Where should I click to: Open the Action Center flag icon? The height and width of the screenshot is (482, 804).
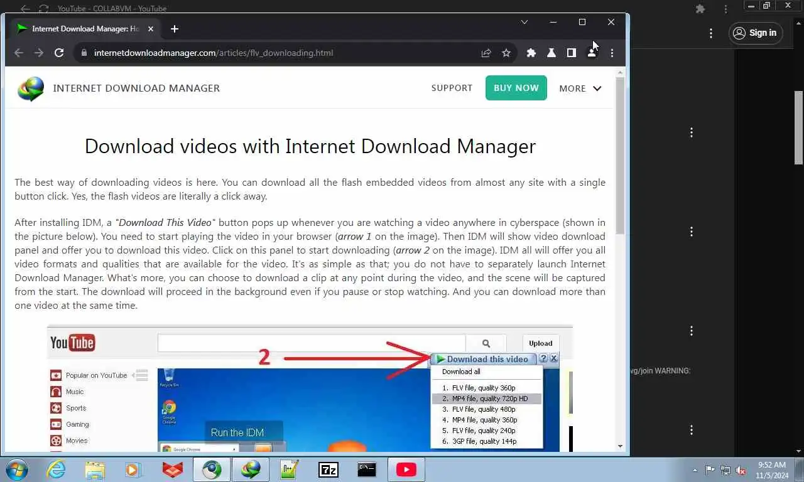[710, 470]
